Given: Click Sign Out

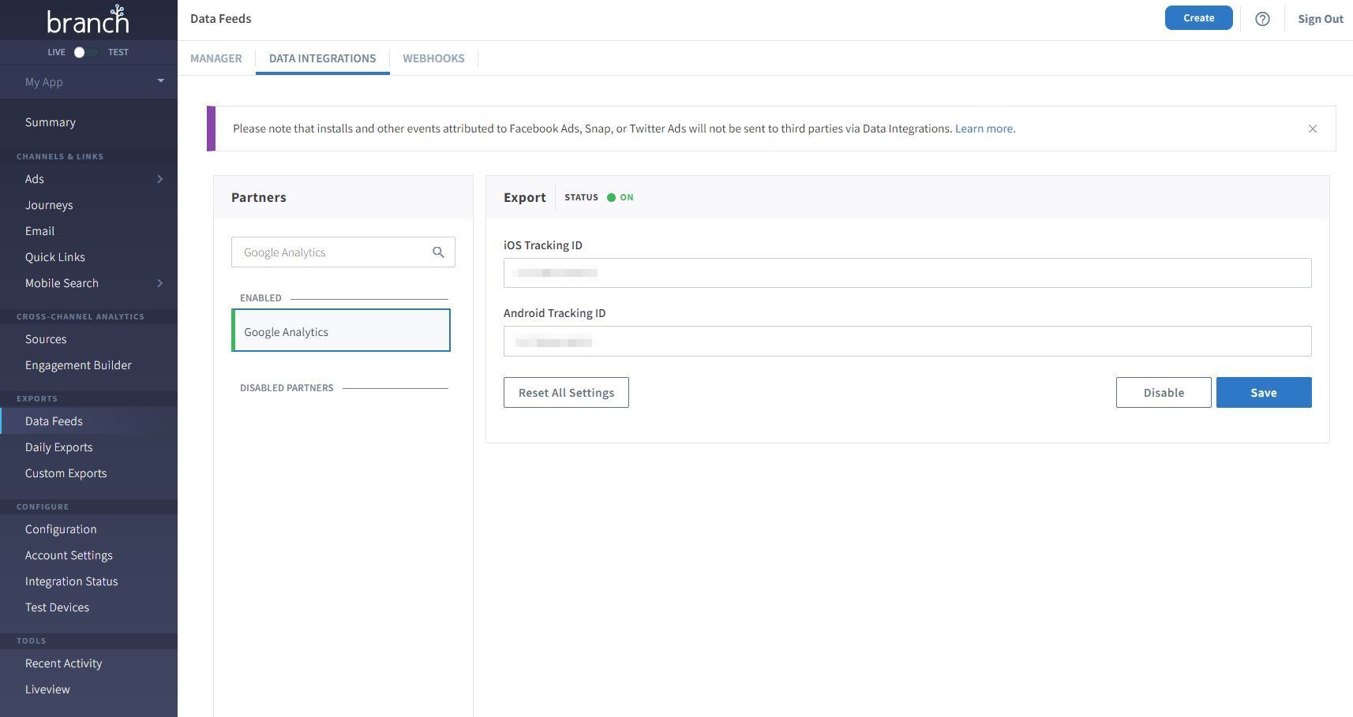Looking at the screenshot, I should tap(1320, 19).
